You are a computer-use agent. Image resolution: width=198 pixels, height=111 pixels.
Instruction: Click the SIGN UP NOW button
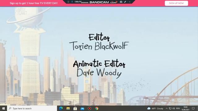tap(176, 3)
